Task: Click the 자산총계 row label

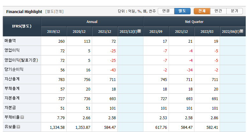Action: (12, 79)
